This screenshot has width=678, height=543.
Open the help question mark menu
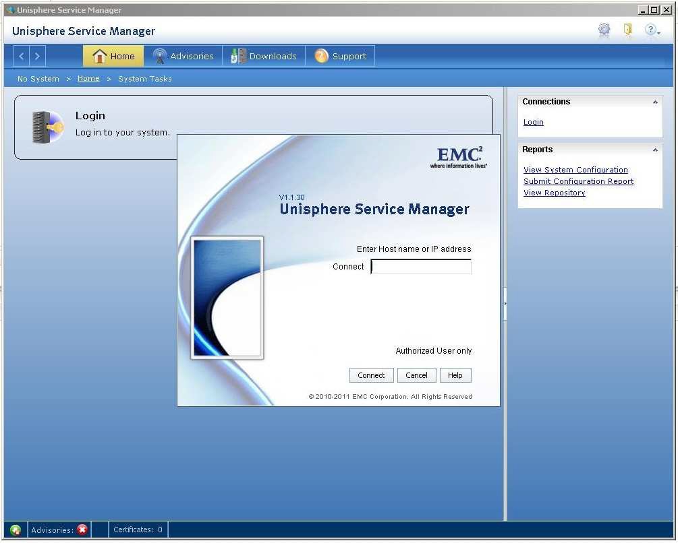652,30
